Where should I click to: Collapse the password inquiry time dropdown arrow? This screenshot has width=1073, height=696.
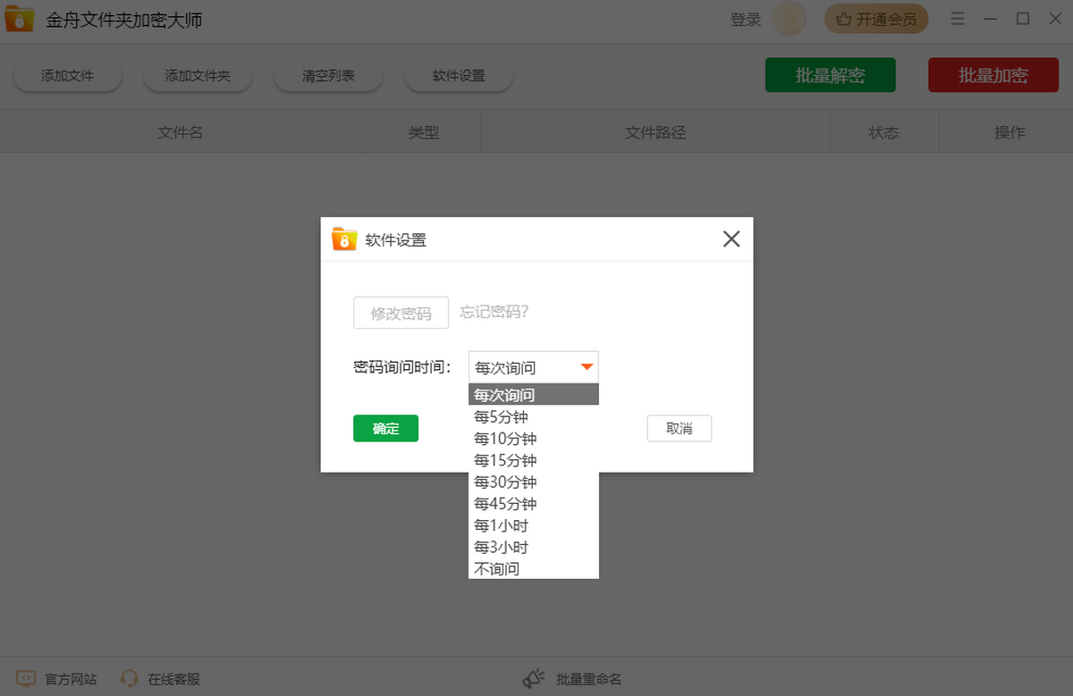587,367
